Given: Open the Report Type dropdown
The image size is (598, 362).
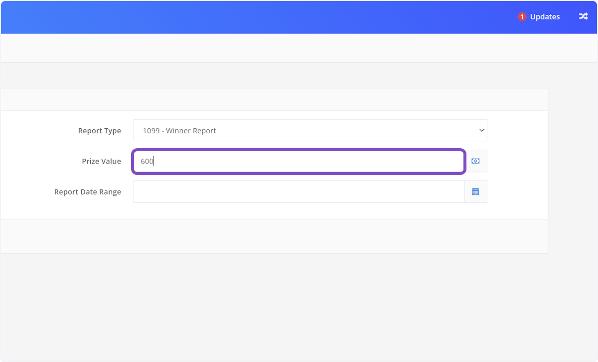Looking at the screenshot, I should coord(310,131).
